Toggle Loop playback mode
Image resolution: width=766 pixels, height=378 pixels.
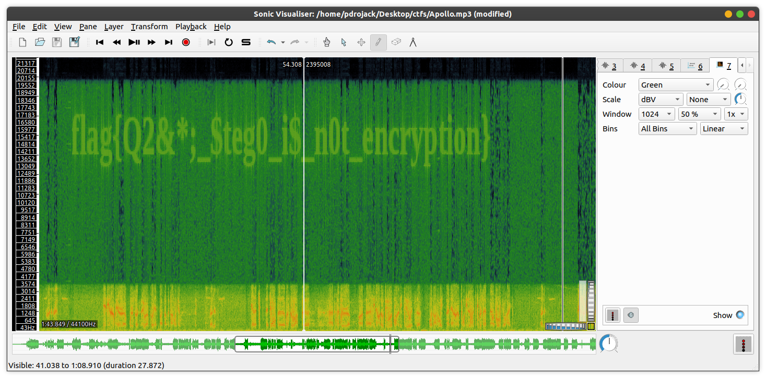pyautogui.click(x=228, y=42)
